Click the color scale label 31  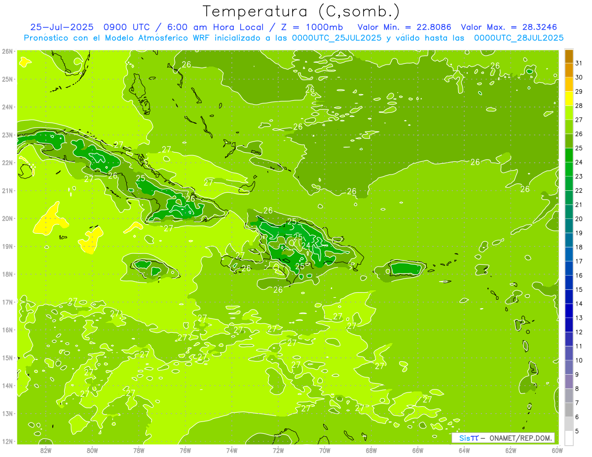point(579,63)
